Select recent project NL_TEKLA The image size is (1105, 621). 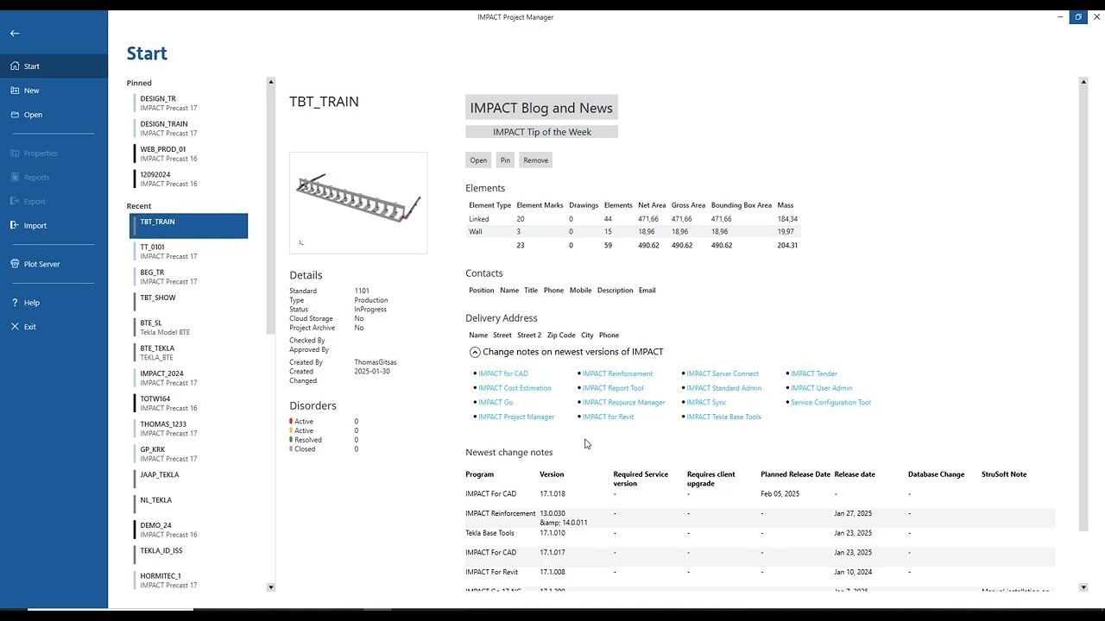tap(188, 504)
